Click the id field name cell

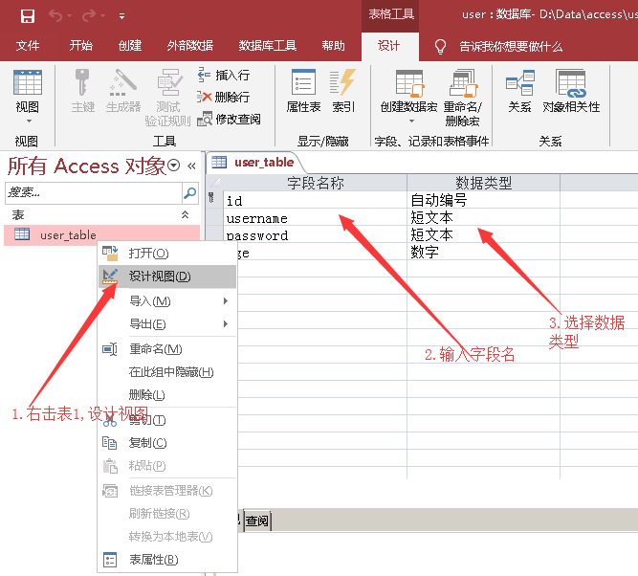point(315,201)
